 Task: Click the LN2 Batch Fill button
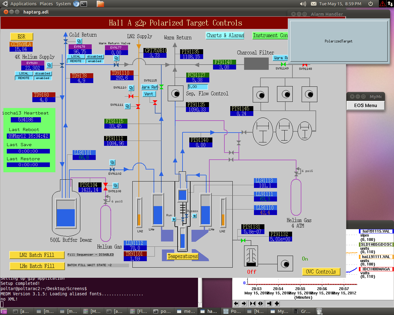pos(37,255)
